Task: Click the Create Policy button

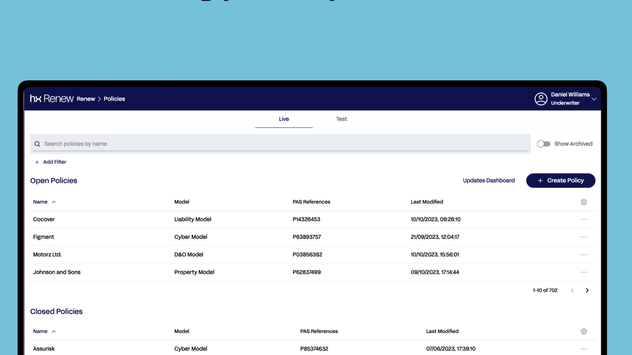Action: [561, 180]
